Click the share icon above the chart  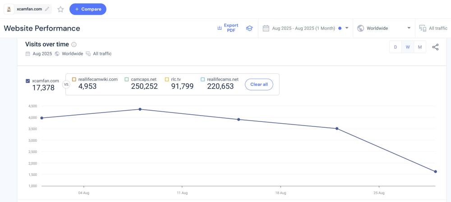(x=435, y=47)
